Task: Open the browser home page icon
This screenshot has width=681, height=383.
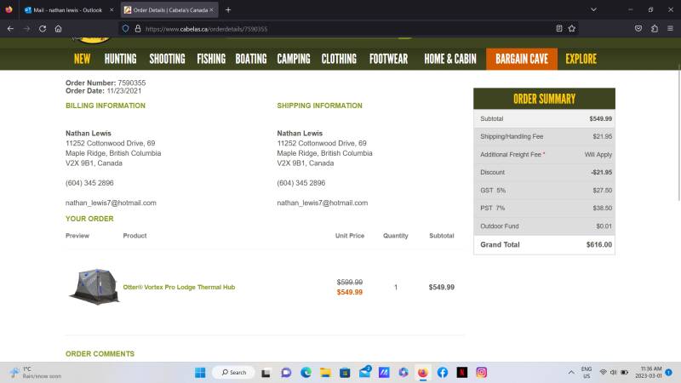Action: 58,29
